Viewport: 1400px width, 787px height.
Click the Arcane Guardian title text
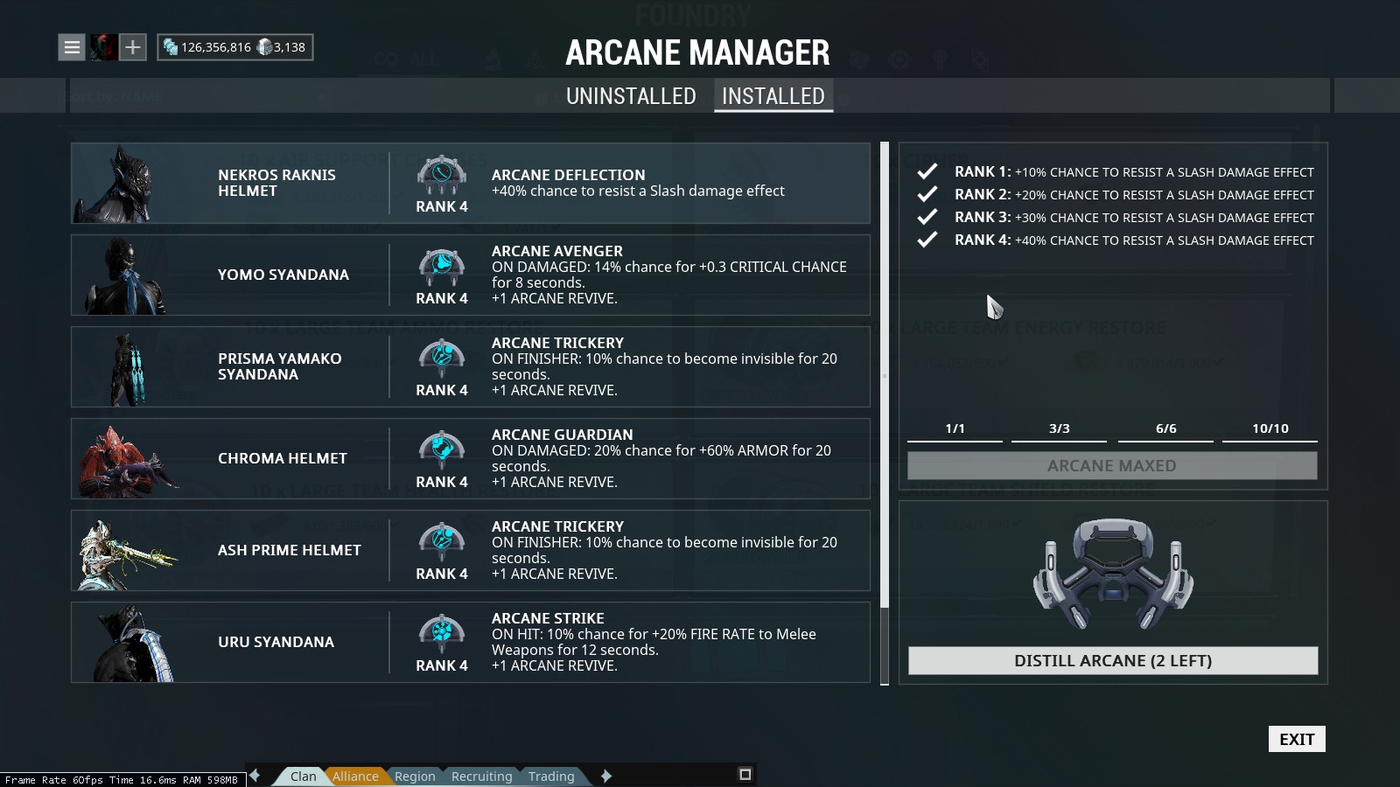click(563, 435)
